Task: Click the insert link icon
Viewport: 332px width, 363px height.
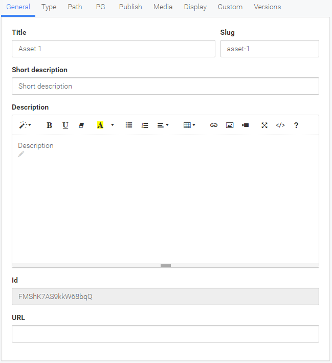Action: click(x=213, y=125)
